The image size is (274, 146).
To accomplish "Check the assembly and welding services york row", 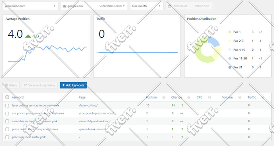I will [7, 121].
